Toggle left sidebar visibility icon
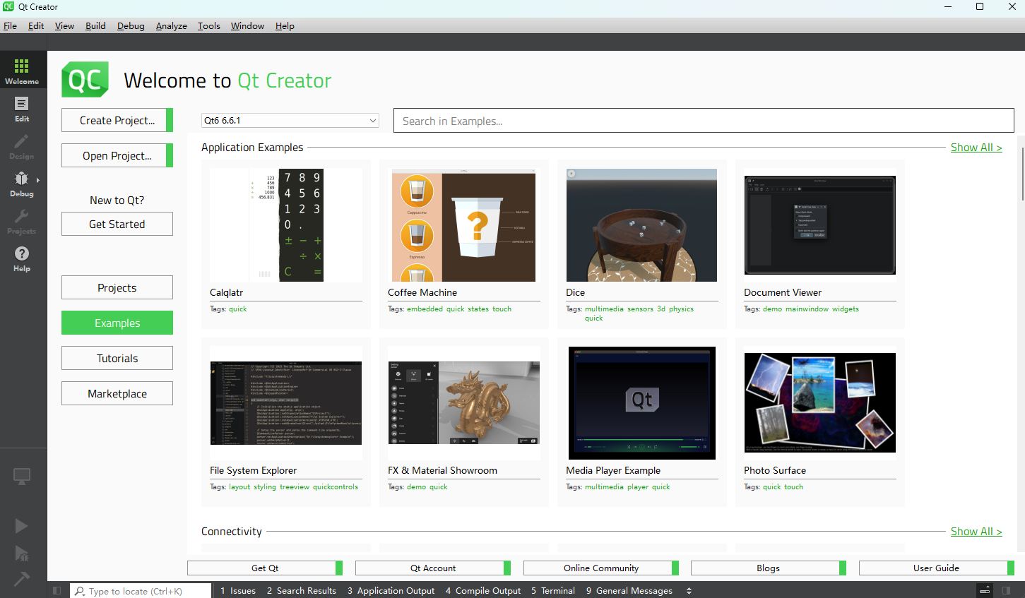This screenshot has height=598, width=1025. (x=57, y=590)
